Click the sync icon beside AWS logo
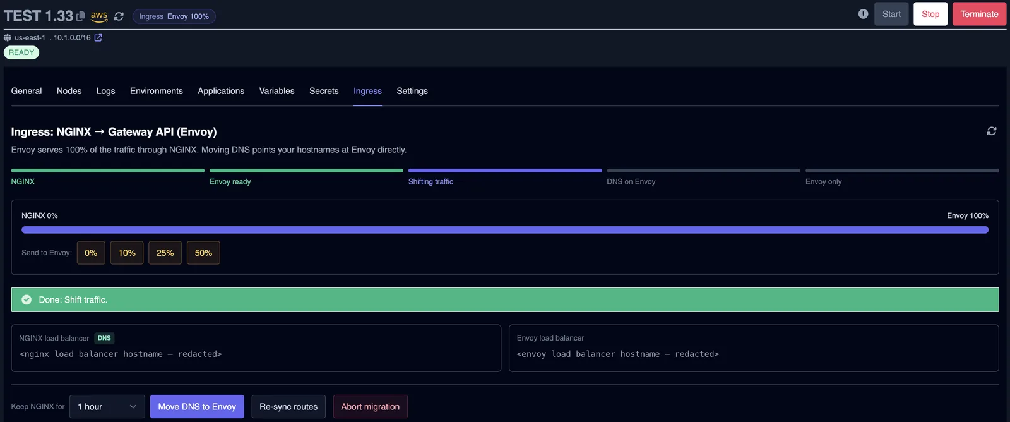This screenshot has width=1010, height=422. [x=119, y=16]
